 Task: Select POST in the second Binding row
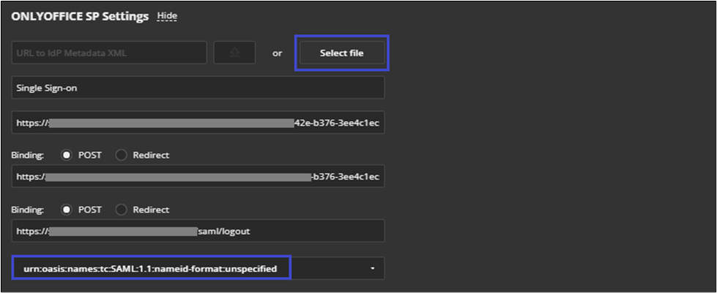click(67, 210)
